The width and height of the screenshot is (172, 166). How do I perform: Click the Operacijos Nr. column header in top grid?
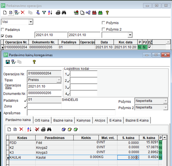point(16,42)
